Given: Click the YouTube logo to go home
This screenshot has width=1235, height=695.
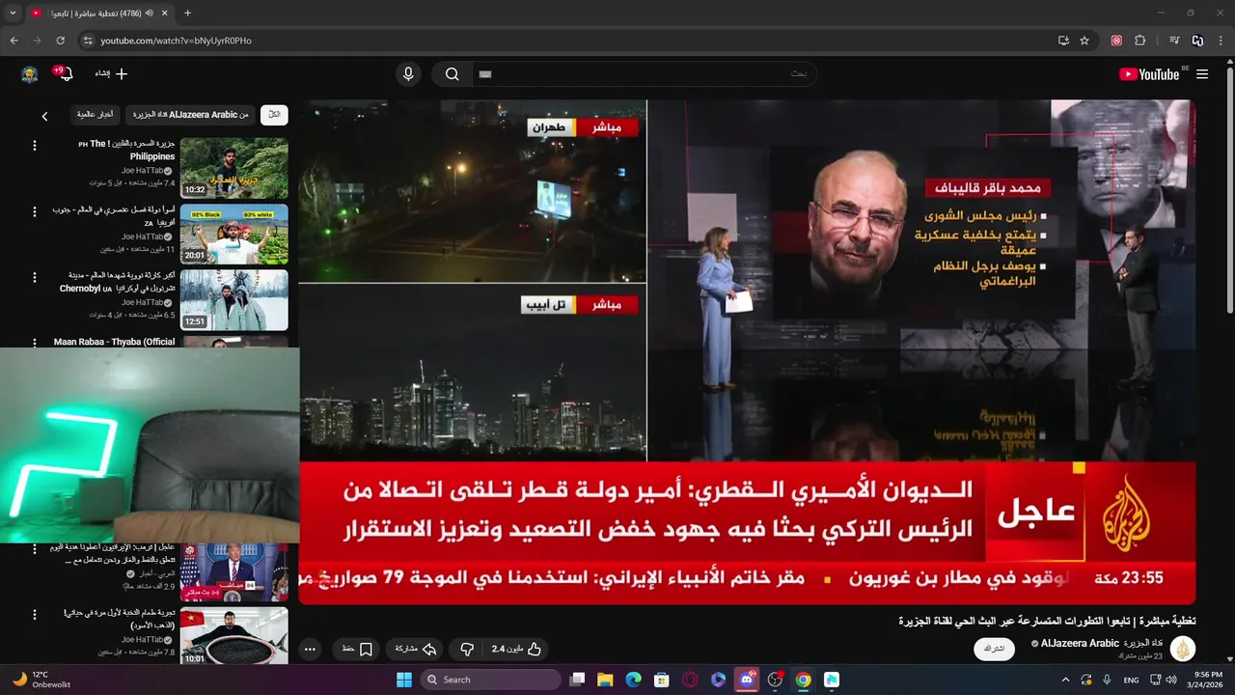Looking at the screenshot, I should (1149, 74).
